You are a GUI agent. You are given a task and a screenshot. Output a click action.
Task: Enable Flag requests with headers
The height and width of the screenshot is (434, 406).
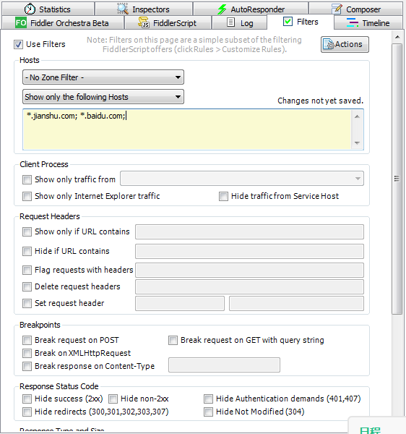pyautogui.click(x=27, y=270)
